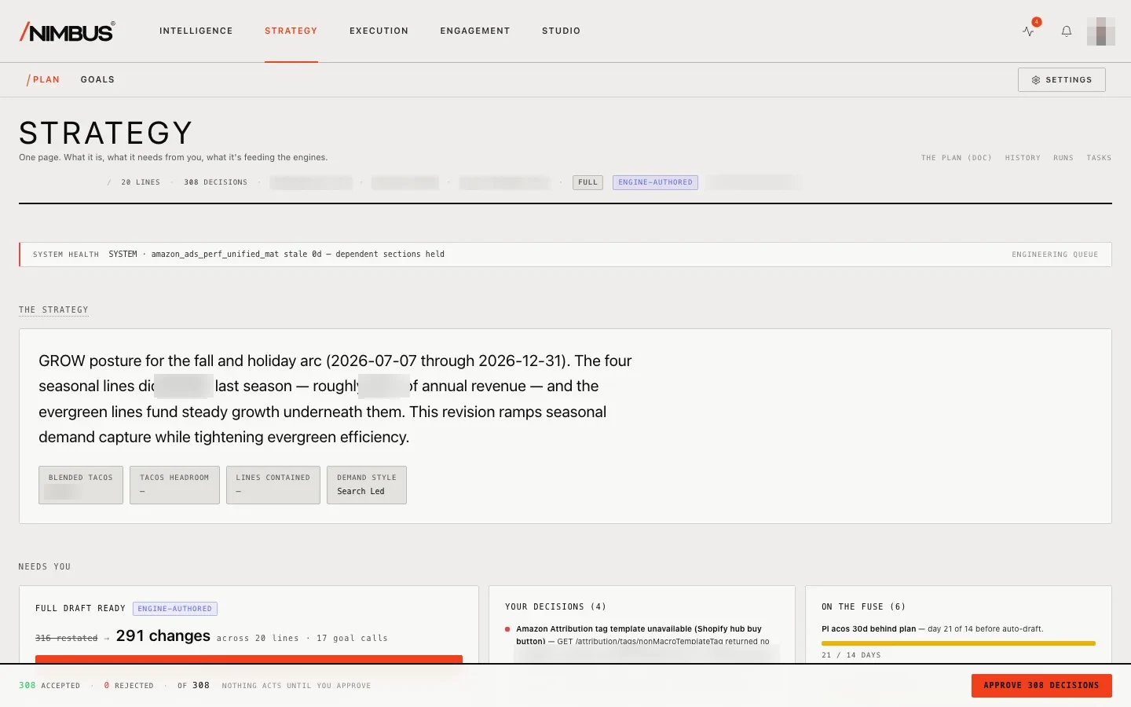Viewport: 1131px width, 707px height.
Task: Click the Demand Style Search Led card
Action: [x=367, y=485]
